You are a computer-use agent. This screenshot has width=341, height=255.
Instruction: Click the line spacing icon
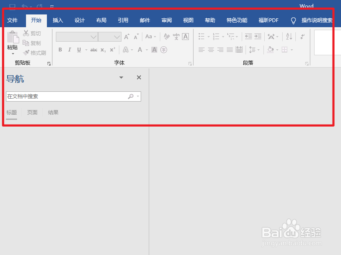pos(252,50)
